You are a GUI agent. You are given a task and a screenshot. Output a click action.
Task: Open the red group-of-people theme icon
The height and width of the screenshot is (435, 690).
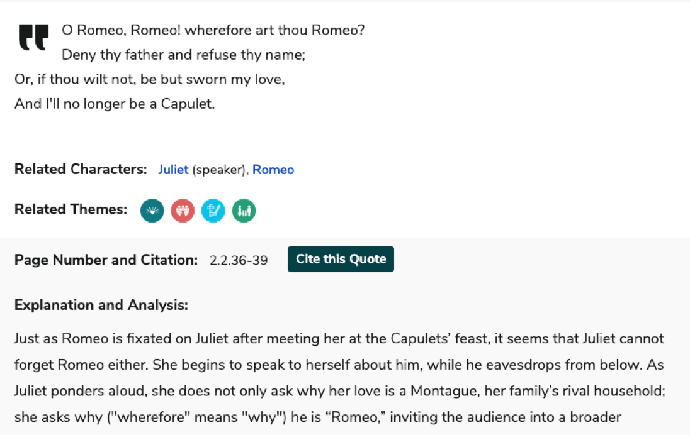(x=183, y=211)
